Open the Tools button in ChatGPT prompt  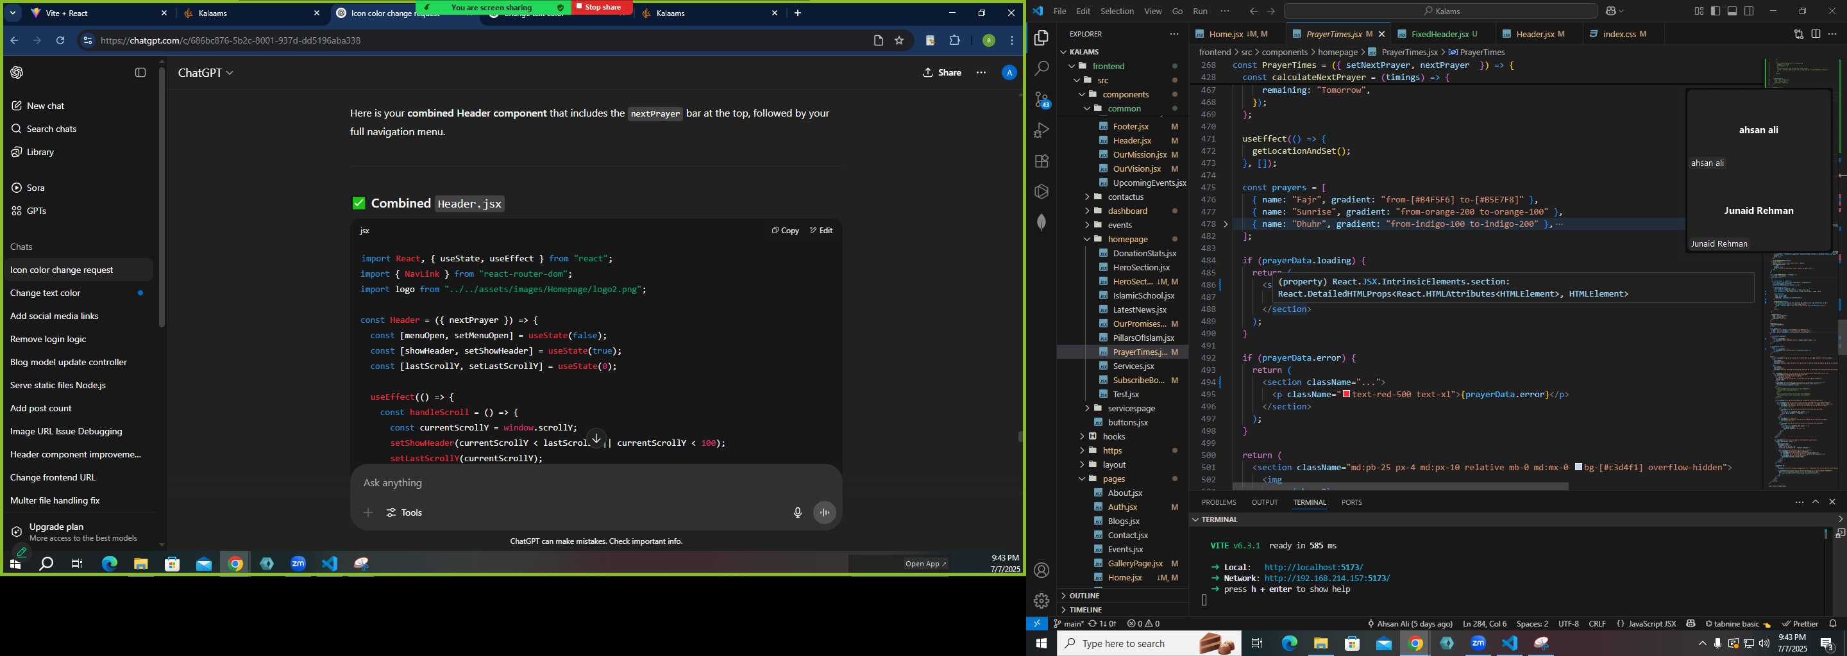tap(405, 512)
